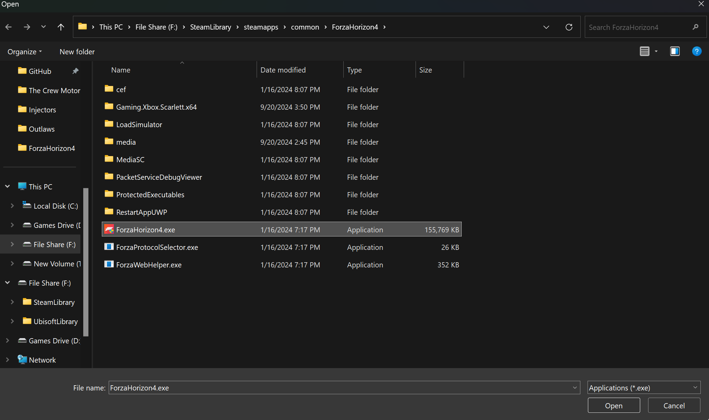709x420 pixels.
Task: Sort by Type column header
Action: click(354, 70)
